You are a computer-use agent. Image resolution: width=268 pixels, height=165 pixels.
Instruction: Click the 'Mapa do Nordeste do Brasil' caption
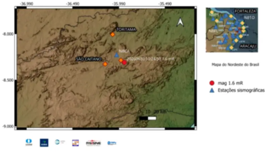[x=236, y=64]
